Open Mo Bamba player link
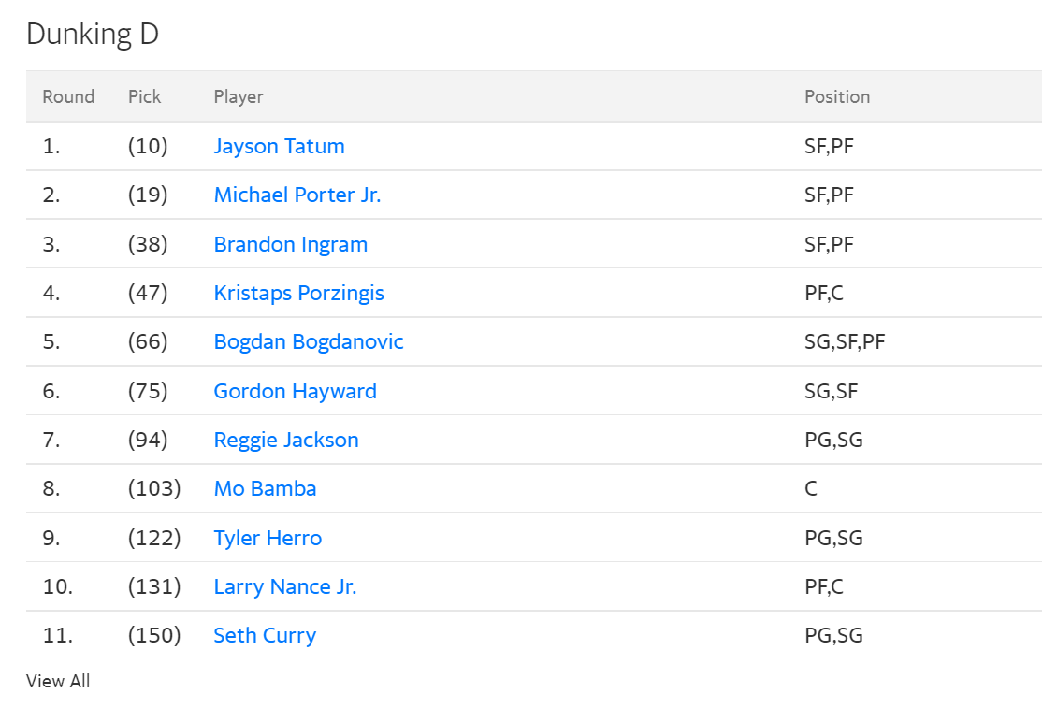 [x=265, y=488]
